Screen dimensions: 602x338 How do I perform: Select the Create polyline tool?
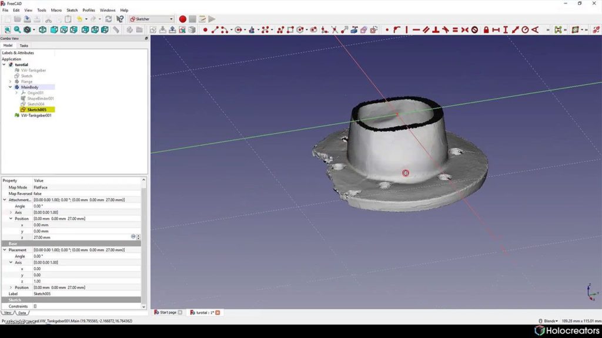click(280, 30)
